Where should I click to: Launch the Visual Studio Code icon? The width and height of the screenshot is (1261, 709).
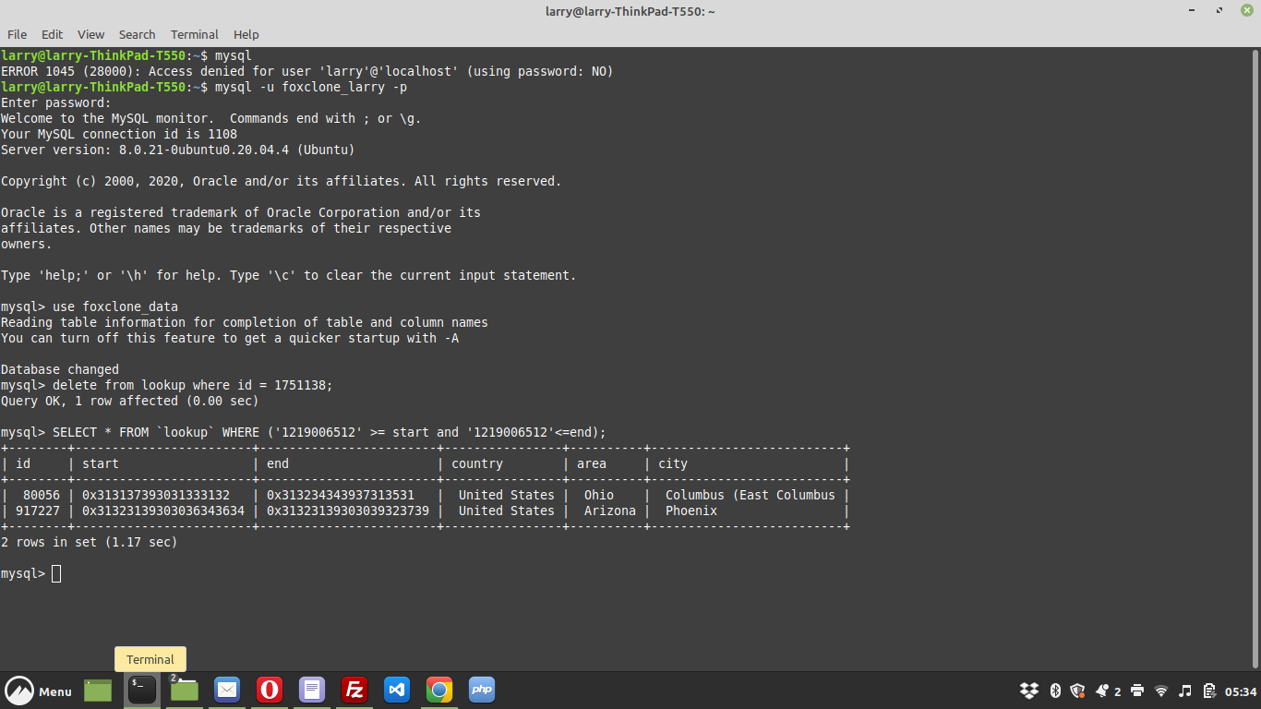pyautogui.click(x=397, y=691)
